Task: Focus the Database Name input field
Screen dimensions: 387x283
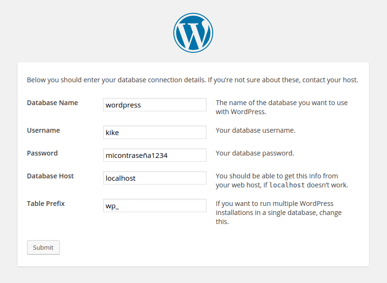Action: coord(154,105)
